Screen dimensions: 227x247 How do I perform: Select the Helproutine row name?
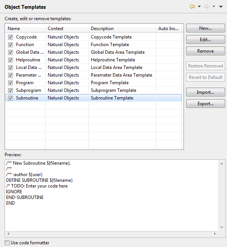pyautogui.click(x=28, y=60)
